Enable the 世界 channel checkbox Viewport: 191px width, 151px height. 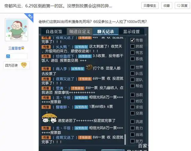point(133,67)
